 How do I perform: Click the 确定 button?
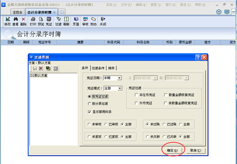point(173,150)
